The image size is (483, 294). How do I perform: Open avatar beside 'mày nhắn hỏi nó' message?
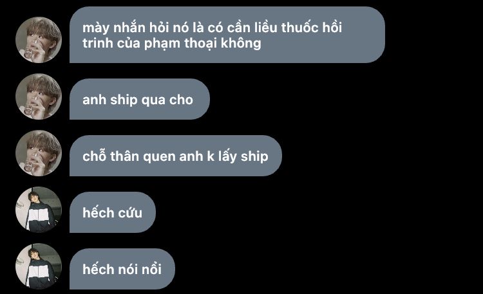click(39, 40)
